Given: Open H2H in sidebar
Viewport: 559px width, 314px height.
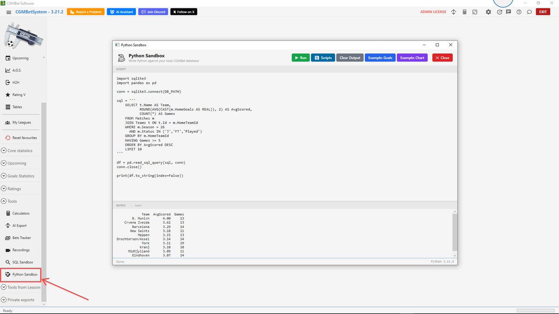Looking at the screenshot, I should click(20, 82).
